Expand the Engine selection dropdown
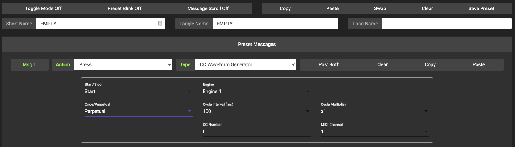 (x=256, y=92)
